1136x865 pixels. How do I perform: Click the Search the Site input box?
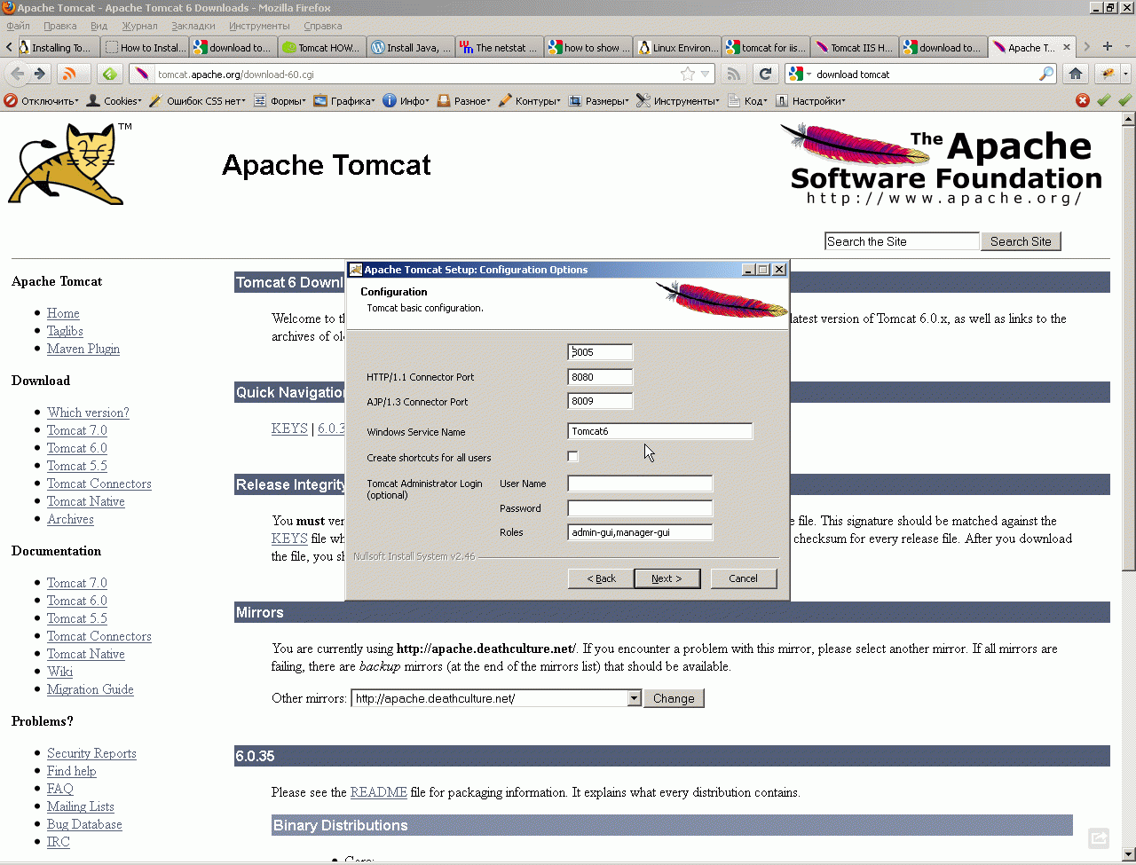coord(902,241)
